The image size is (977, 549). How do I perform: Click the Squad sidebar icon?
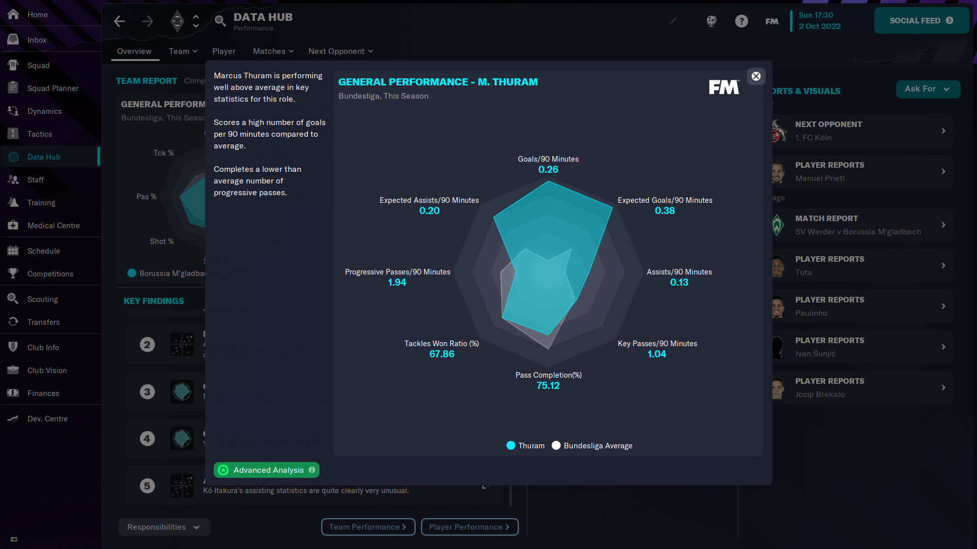point(13,65)
